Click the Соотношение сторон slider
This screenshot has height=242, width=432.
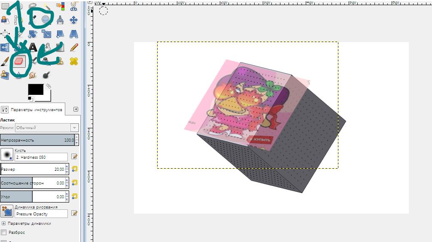click(33, 183)
